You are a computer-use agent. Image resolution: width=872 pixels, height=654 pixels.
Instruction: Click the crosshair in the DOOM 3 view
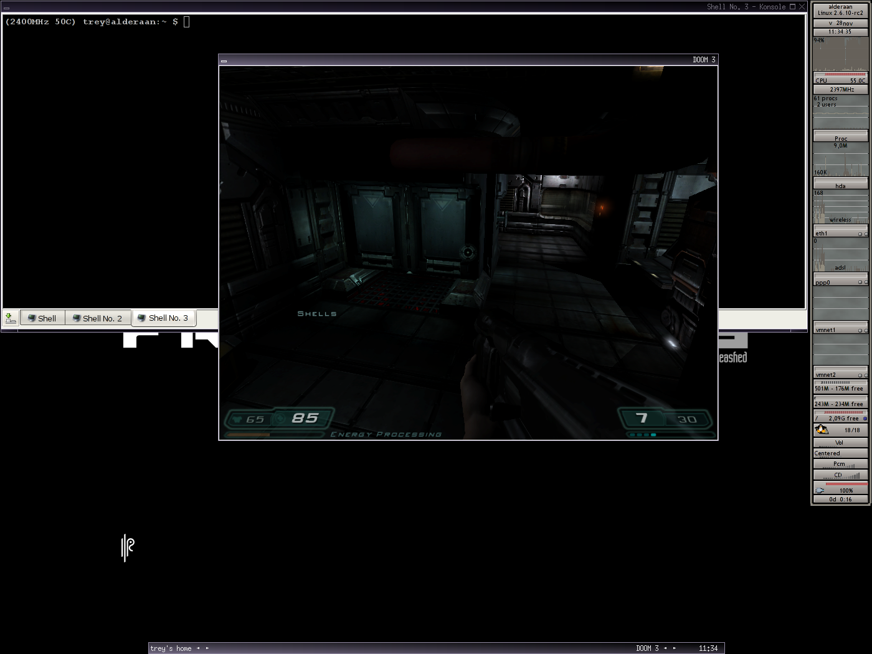[468, 252]
